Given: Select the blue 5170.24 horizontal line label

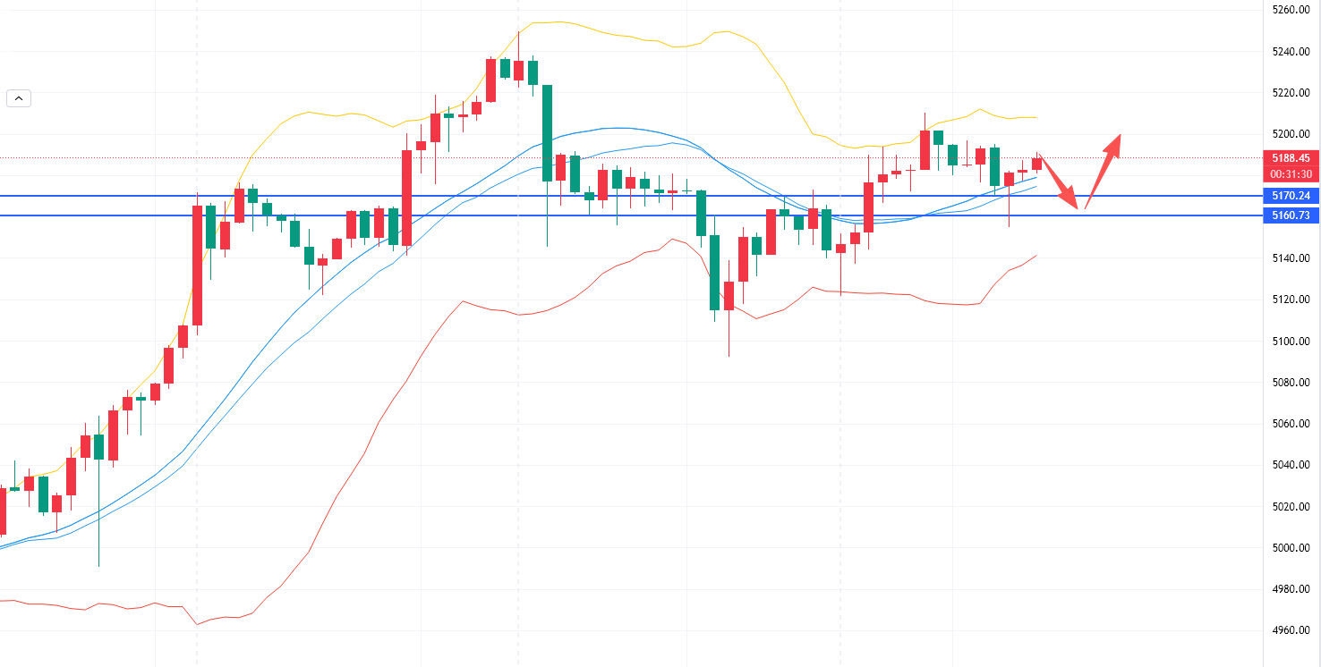Looking at the screenshot, I should coord(1291,196).
